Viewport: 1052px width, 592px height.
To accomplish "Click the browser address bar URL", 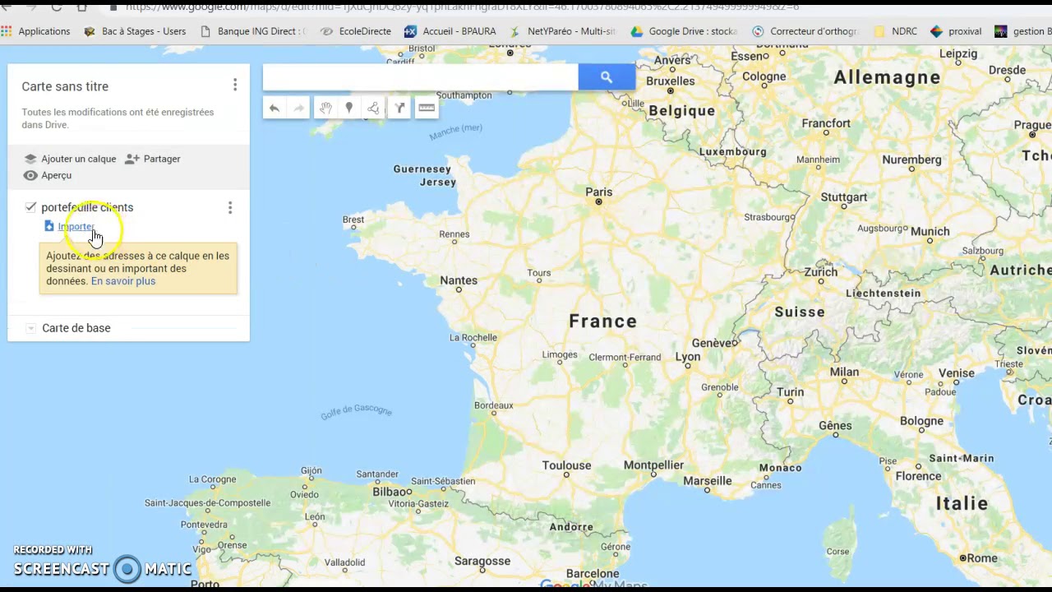I will [462, 7].
